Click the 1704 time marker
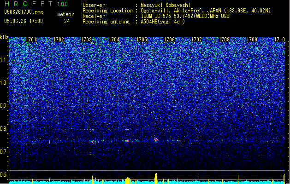The width and height of the screenshot is (290, 184). point(114,40)
